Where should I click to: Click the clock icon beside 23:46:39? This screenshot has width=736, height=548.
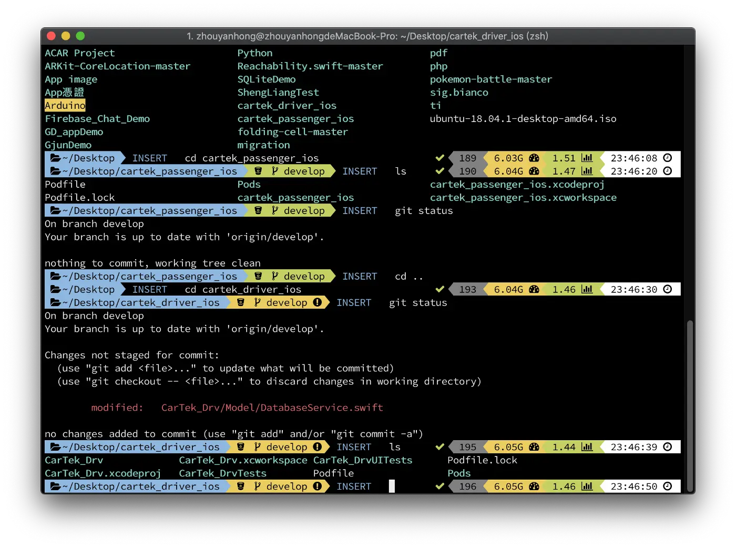tap(668, 446)
